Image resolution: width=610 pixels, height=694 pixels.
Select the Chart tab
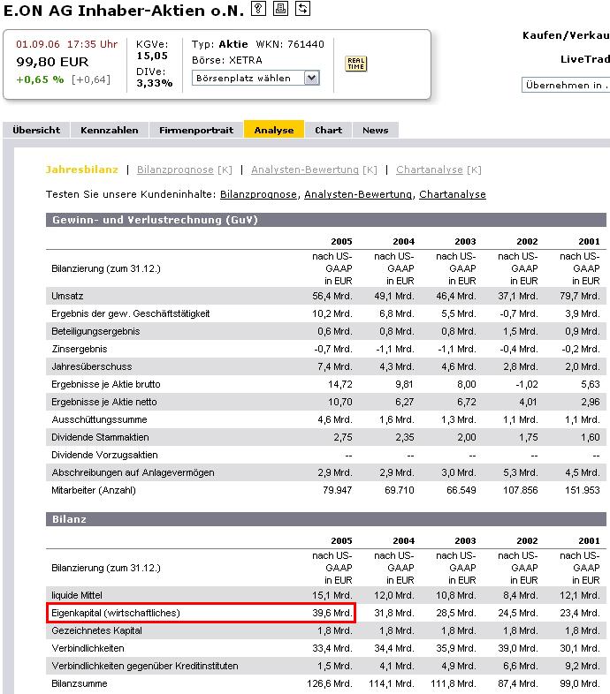[328, 130]
